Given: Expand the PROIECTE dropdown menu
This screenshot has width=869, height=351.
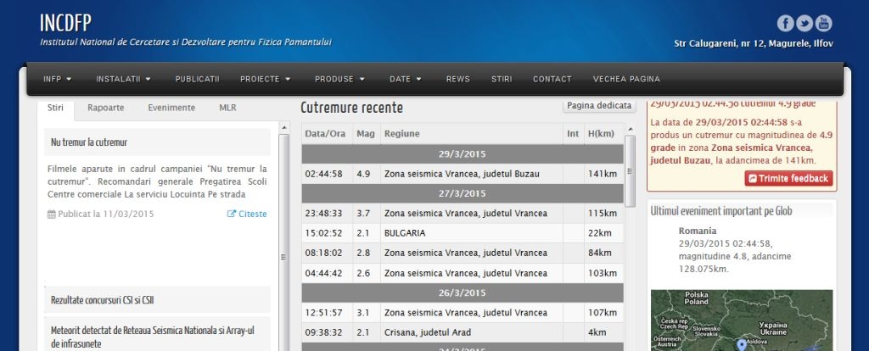Looking at the screenshot, I should 266,79.
